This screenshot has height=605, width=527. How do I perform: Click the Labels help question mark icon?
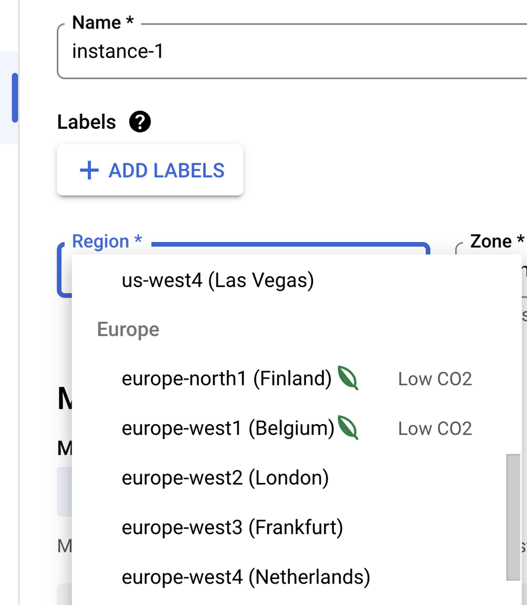click(x=140, y=122)
